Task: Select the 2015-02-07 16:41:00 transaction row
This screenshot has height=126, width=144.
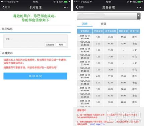Action: (x=109, y=70)
